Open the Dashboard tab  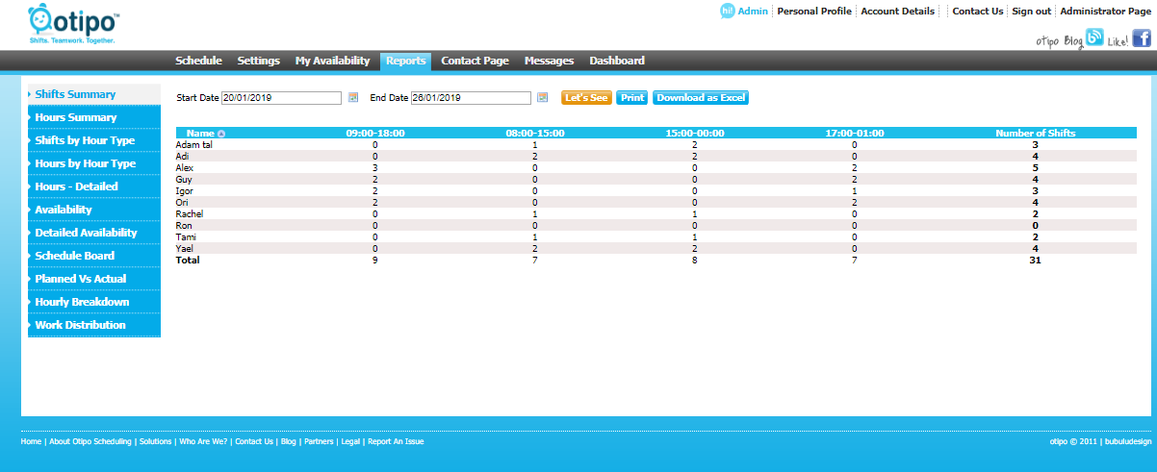coord(617,61)
